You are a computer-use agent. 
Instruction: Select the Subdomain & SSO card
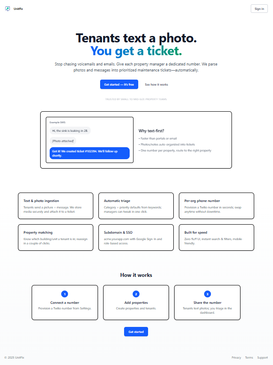pyautogui.click(x=136, y=237)
